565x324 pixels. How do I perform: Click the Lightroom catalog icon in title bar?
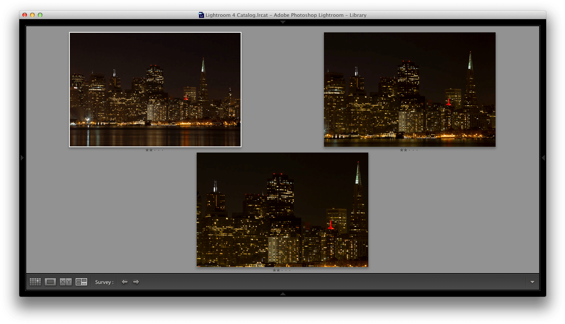(x=201, y=15)
